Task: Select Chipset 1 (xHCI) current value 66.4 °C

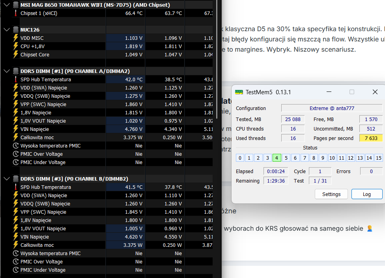Action: pyautogui.click(x=134, y=13)
